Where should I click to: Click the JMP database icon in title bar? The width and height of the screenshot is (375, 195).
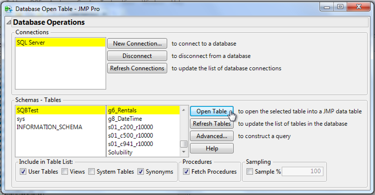[x=8, y=9]
